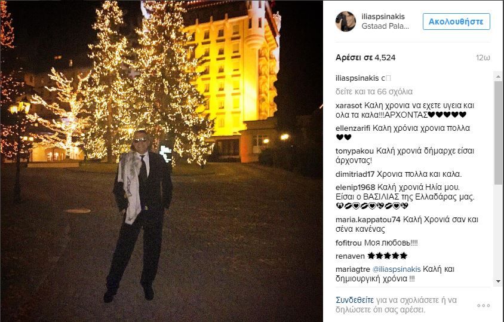Image resolution: width=504 pixels, height=322 pixels.
Task: Follow via the Ακολουθήστε button
Action: click(x=456, y=22)
